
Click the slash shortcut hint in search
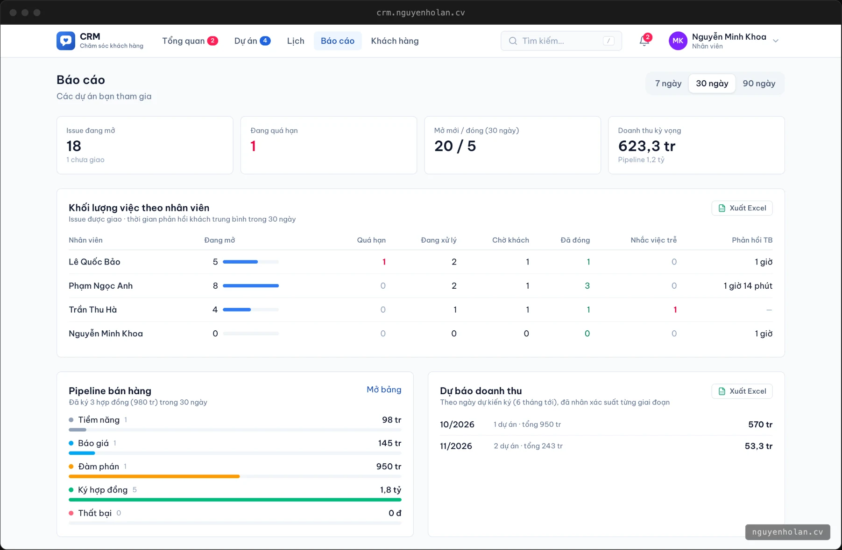[609, 41]
